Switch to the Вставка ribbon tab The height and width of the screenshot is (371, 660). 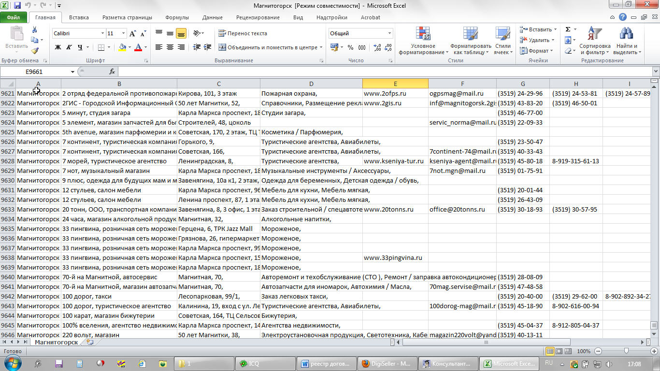click(79, 17)
